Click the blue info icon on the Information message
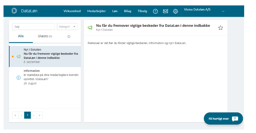 pos(19,78)
